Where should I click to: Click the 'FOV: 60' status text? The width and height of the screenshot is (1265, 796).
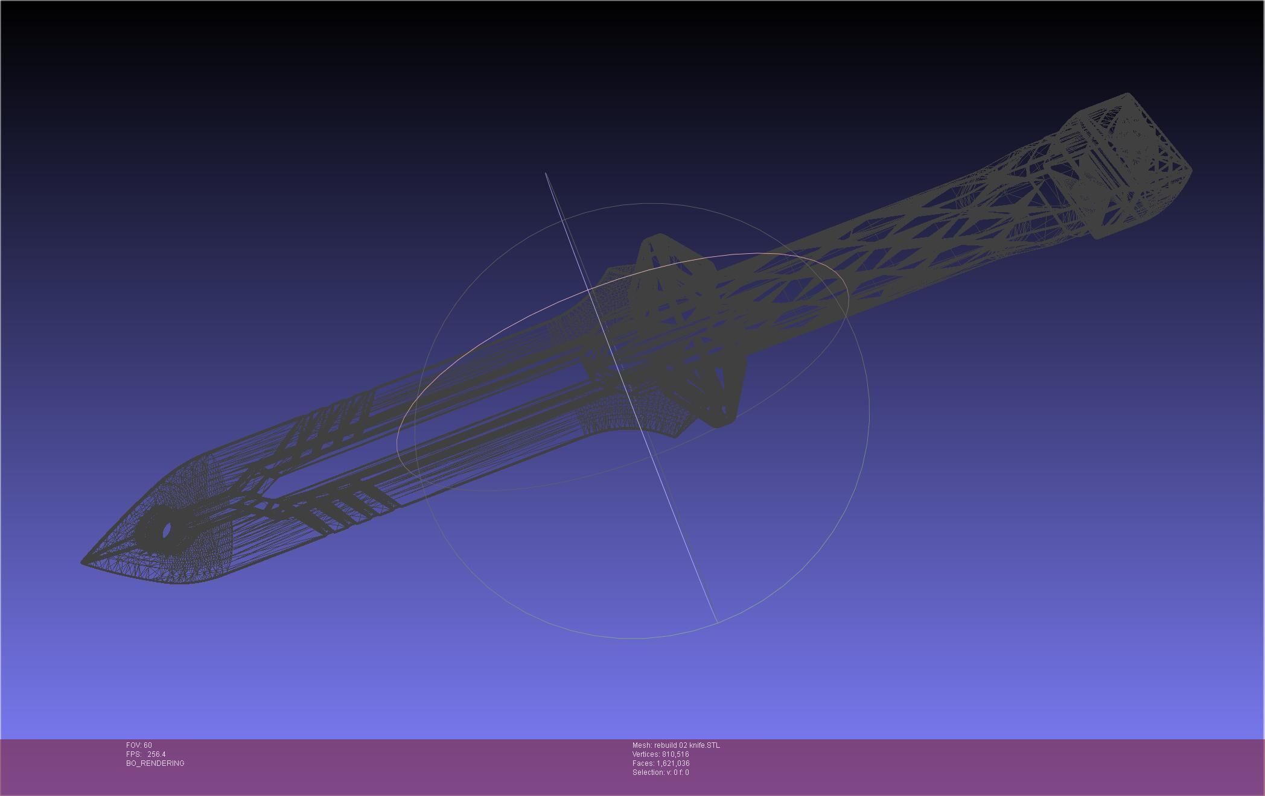(139, 745)
